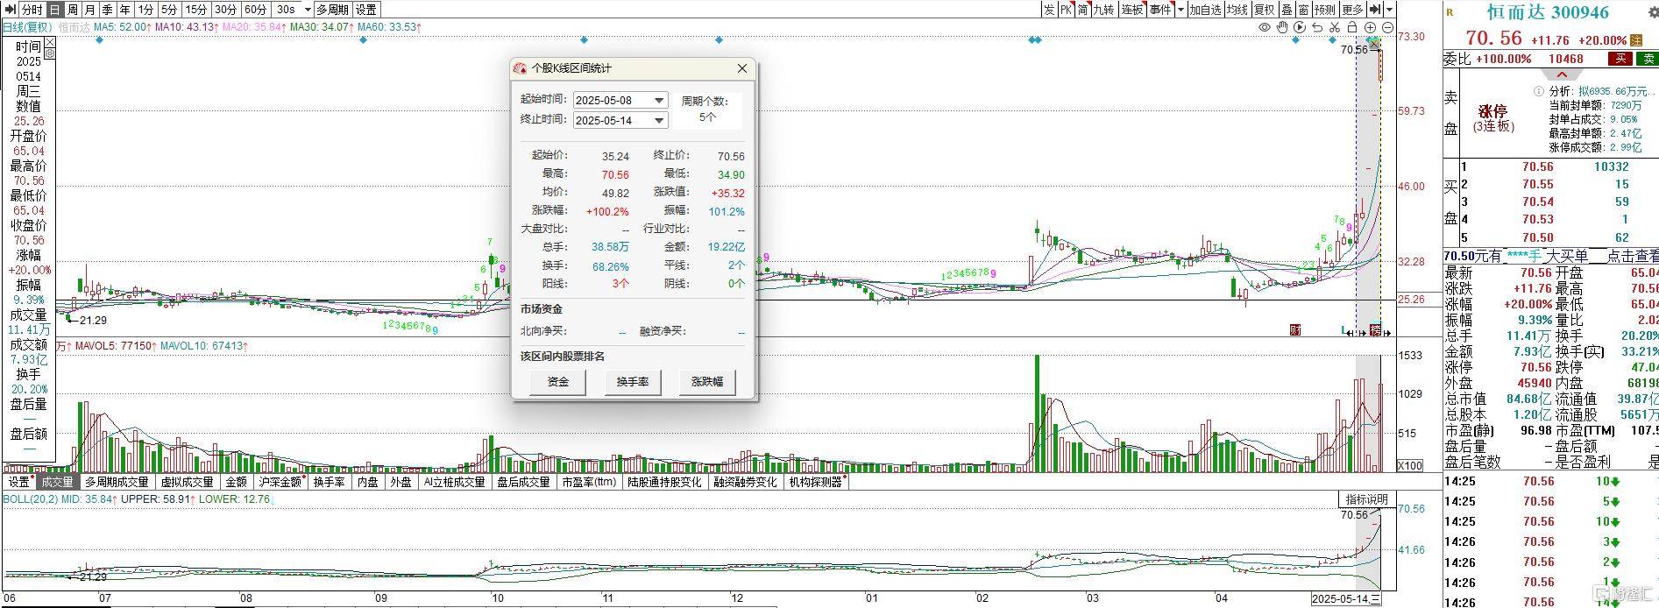The height and width of the screenshot is (608, 1659).
Task: Expand the 30s period dropdown arrow
Action: (x=307, y=10)
